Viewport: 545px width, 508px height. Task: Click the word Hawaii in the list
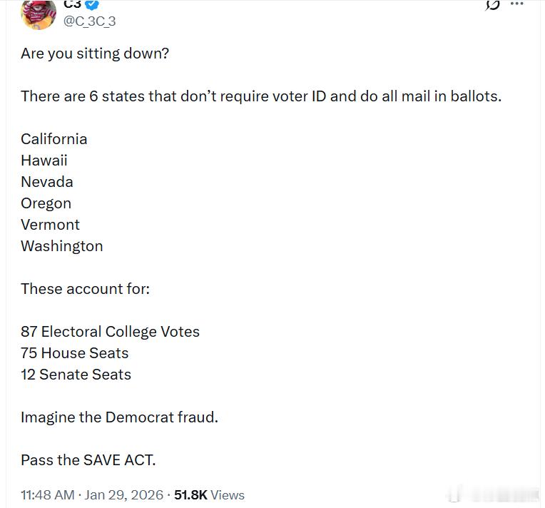click(x=44, y=161)
